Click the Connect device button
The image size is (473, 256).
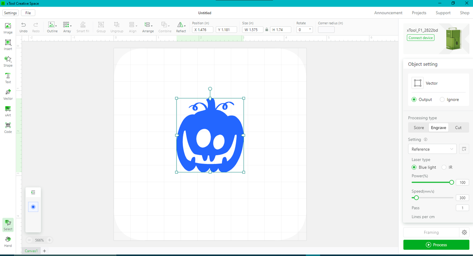tap(421, 38)
